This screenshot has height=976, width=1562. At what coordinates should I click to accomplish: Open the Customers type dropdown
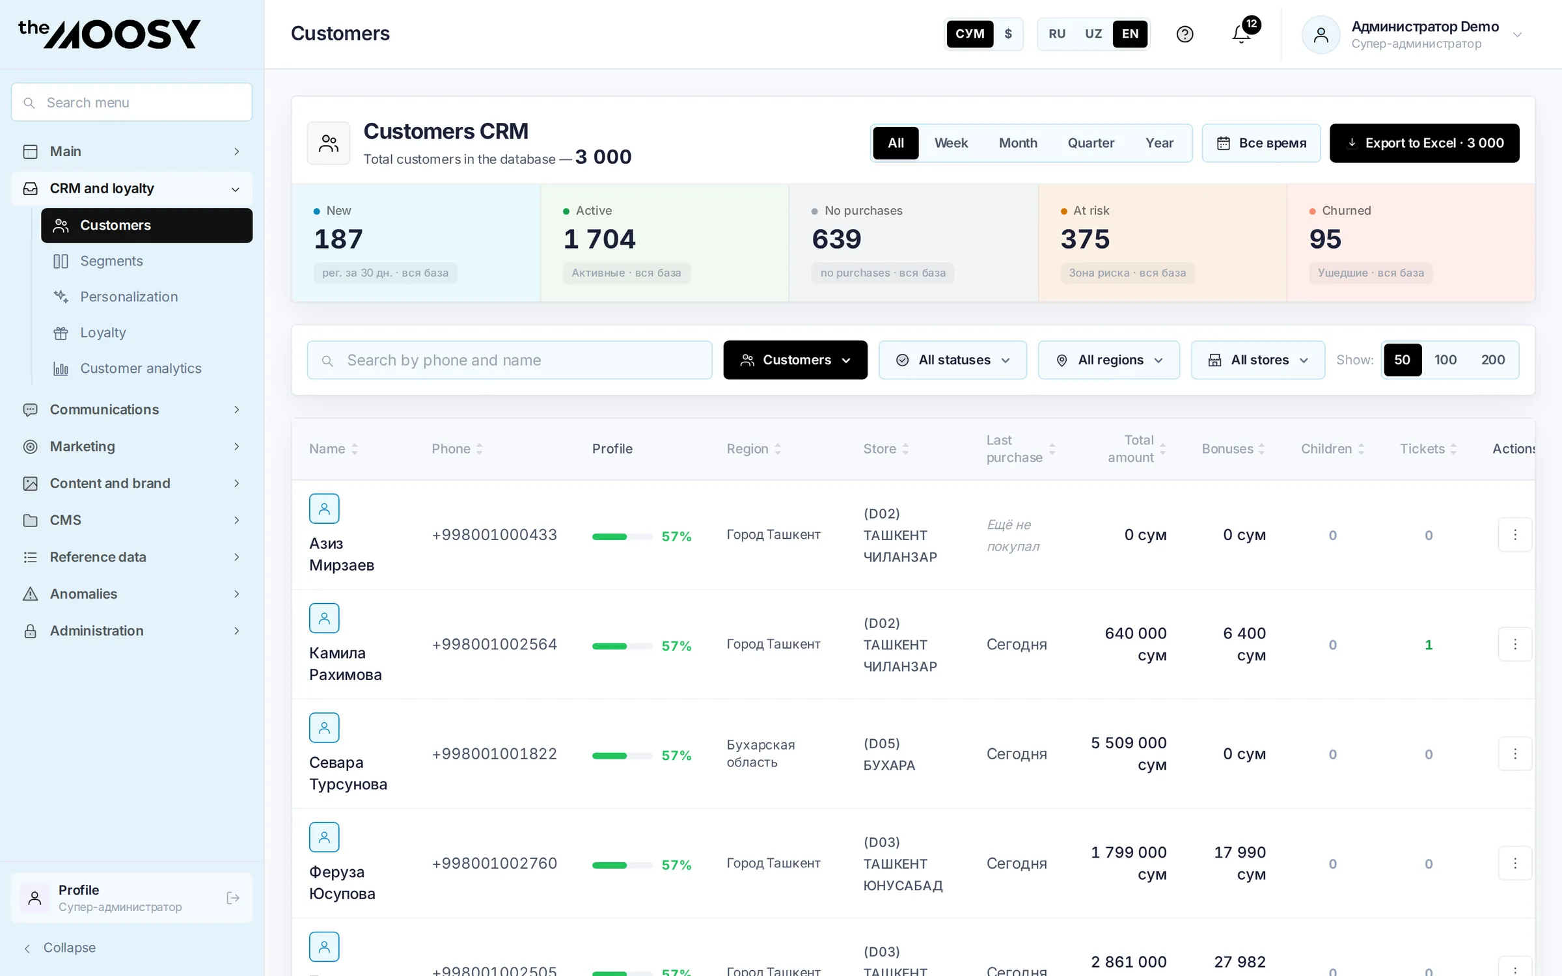tap(795, 360)
